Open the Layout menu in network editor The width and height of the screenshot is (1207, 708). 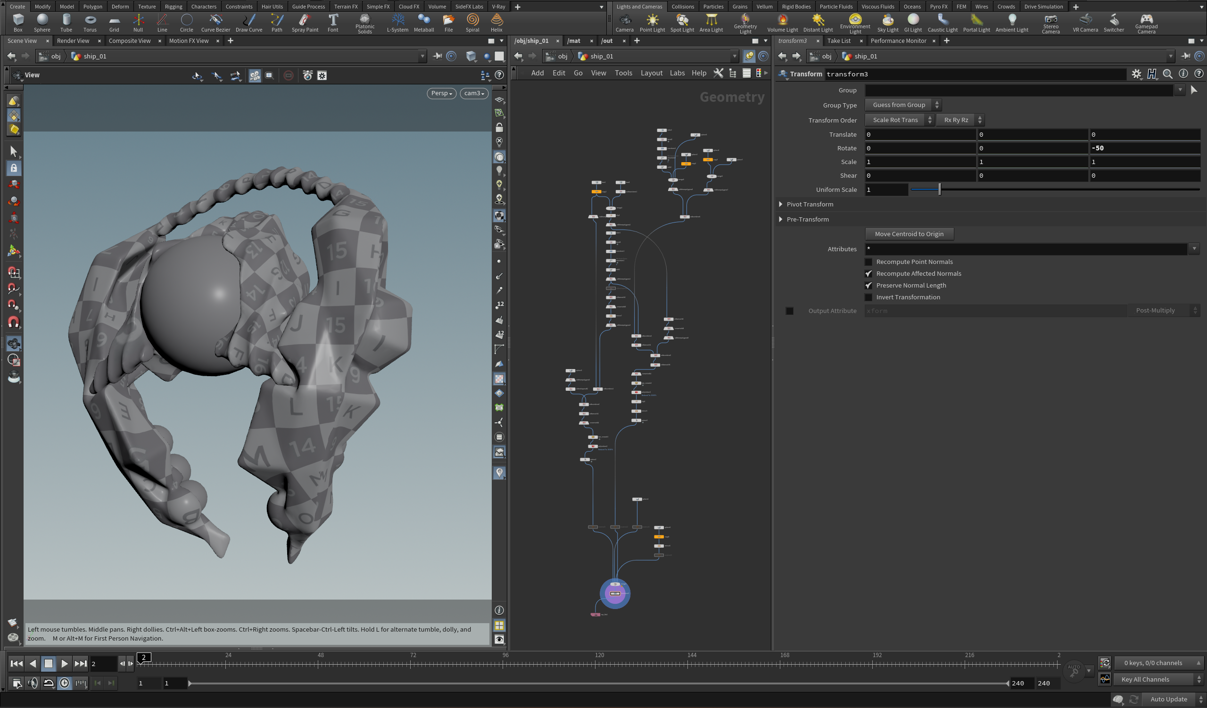click(x=651, y=73)
